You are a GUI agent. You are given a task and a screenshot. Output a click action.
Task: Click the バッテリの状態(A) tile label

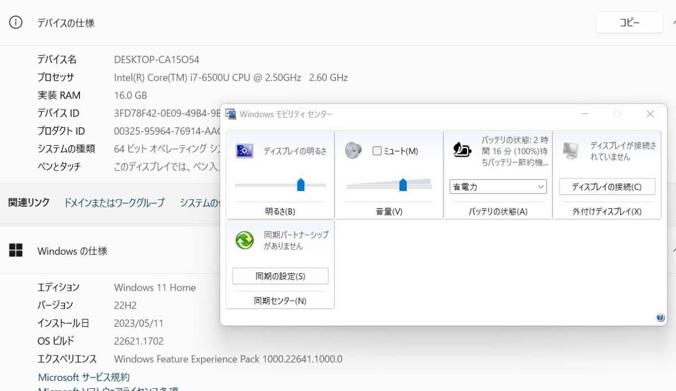(x=498, y=212)
